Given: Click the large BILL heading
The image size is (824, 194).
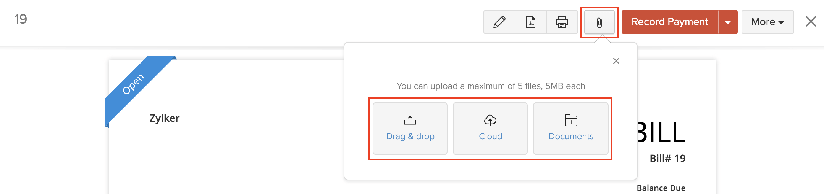Looking at the screenshot, I should click(x=661, y=132).
